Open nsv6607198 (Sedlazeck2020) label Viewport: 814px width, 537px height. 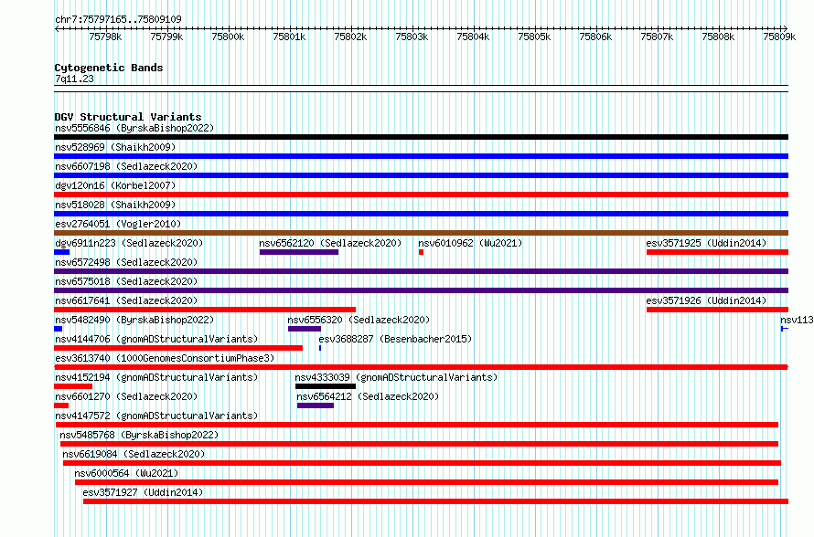(x=126, y=166)
